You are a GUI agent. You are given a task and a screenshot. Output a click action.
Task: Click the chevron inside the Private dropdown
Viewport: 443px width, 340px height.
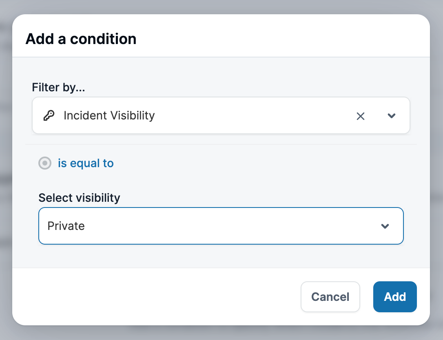coord(385,226)
